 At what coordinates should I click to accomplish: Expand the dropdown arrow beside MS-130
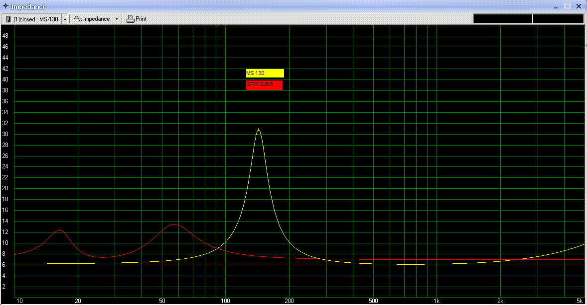click(x=65, y=19)
